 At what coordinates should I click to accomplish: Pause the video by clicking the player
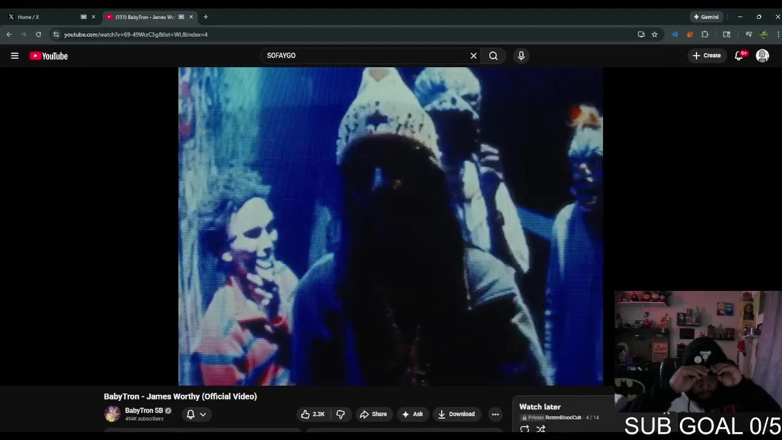[x=390, y=226]
